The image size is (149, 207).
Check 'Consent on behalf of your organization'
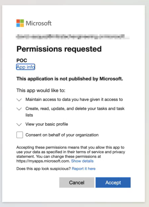pos(20,135)
